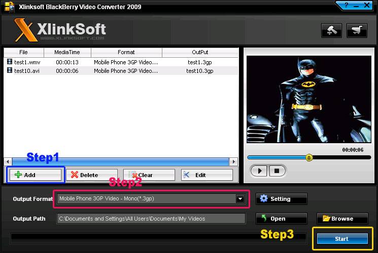Select the test10.avi file row
The image size is (378, 253).
(121, 71)
